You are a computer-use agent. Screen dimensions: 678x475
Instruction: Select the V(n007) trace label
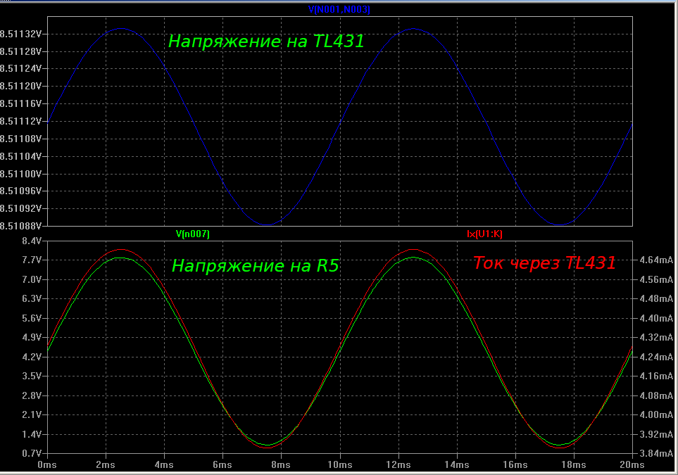(193, 234)
